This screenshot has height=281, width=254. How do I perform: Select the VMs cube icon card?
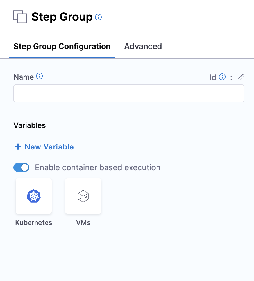pyautogui.click(x=83, y=196)
